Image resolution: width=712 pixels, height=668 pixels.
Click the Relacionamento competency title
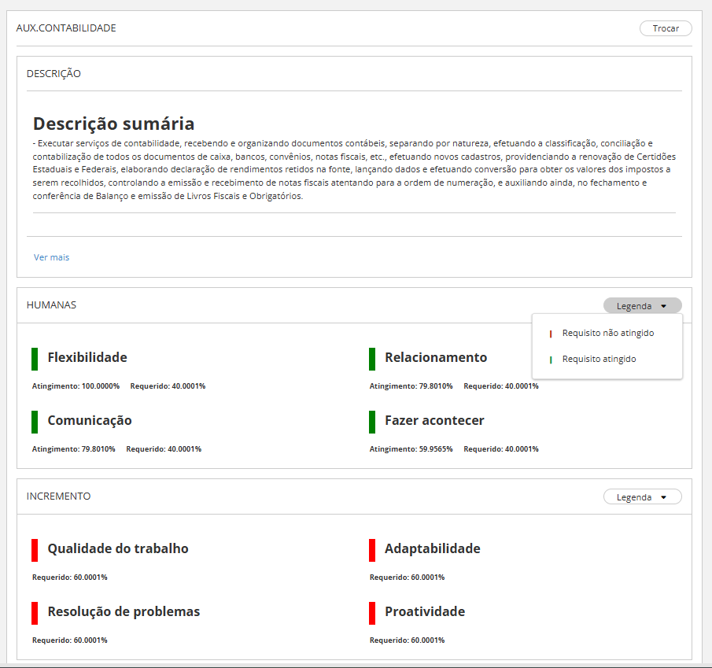coord(436,357)
